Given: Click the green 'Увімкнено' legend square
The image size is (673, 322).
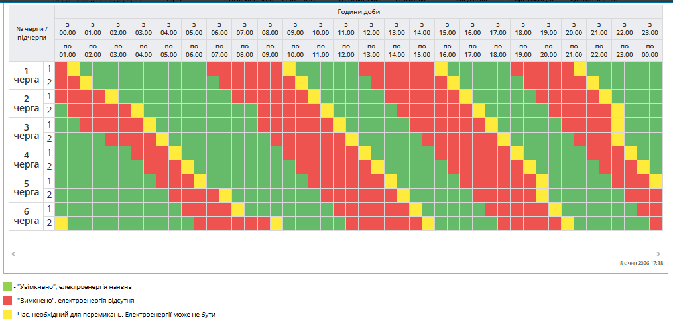Looking at the screenshot, I should pos(7,287).
